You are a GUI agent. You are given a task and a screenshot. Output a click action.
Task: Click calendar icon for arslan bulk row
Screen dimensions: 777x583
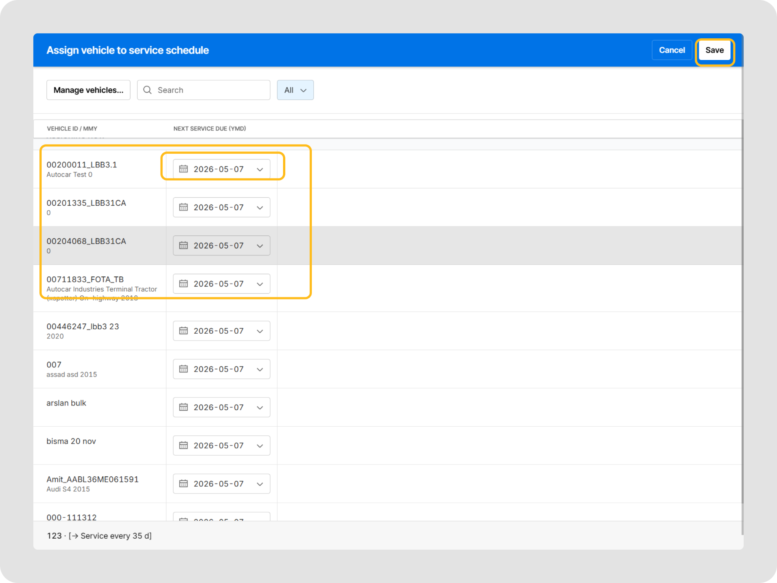(x=184, y=407)
